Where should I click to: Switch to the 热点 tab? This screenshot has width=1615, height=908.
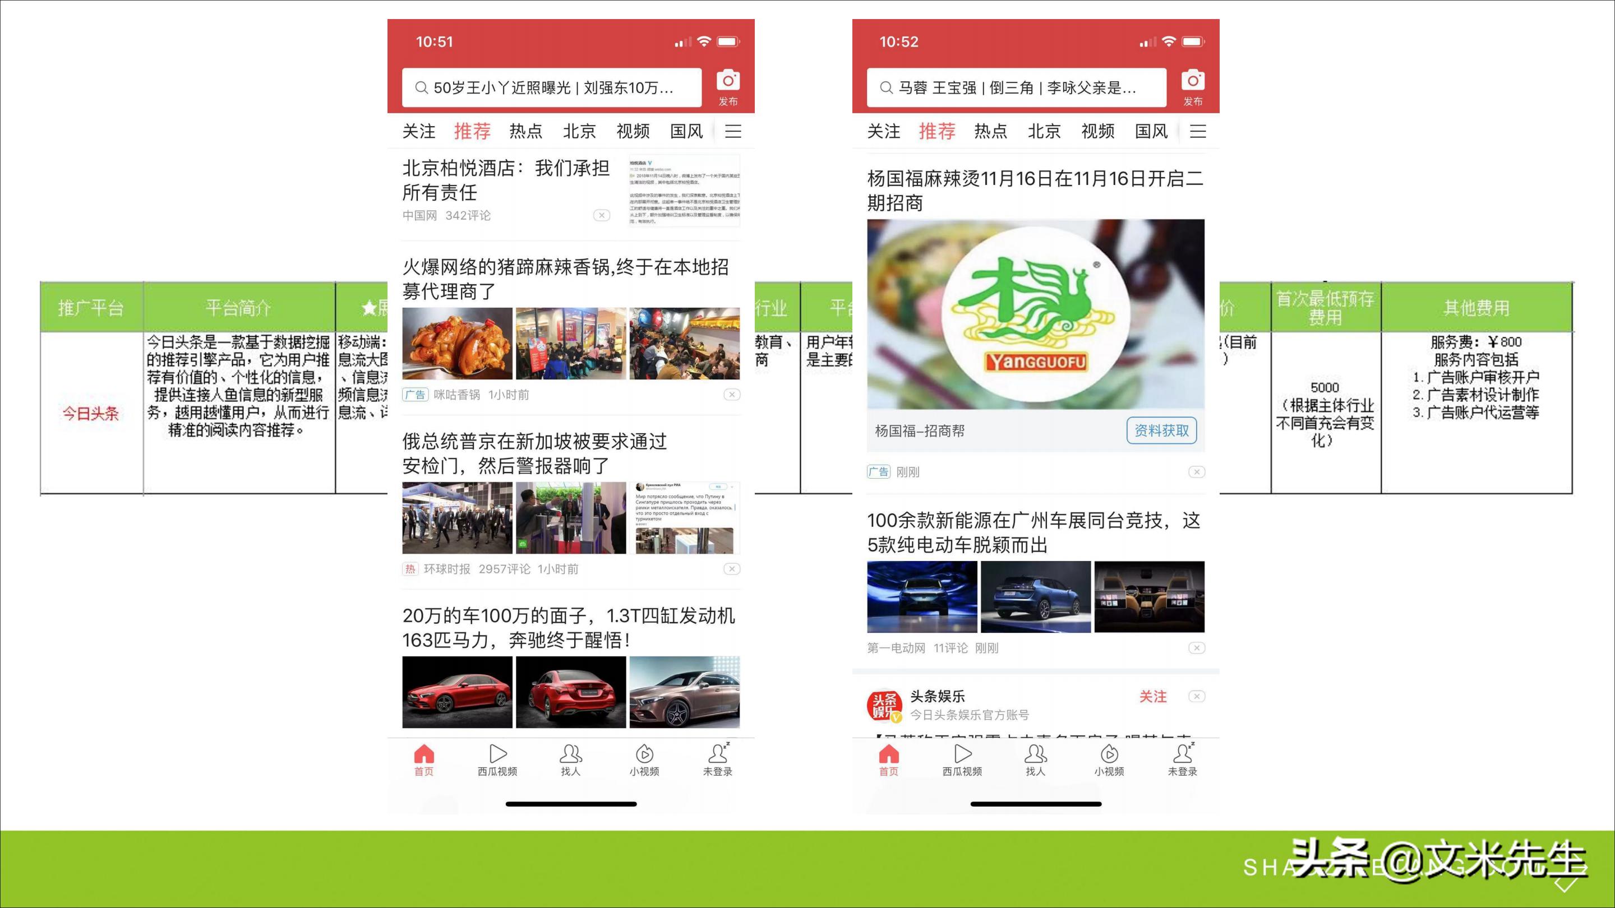tap(526, 131)
